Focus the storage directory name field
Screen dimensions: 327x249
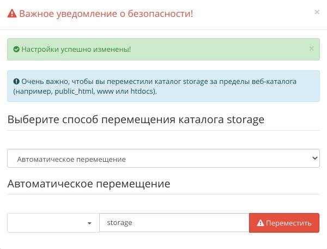pyautogui.click(x=174, y=223)
